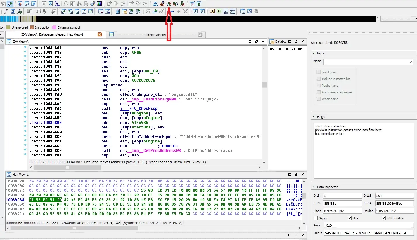Click the xrefs-from graph icon
The width and height of the screenshot is (417, 240).
point(175,4)
